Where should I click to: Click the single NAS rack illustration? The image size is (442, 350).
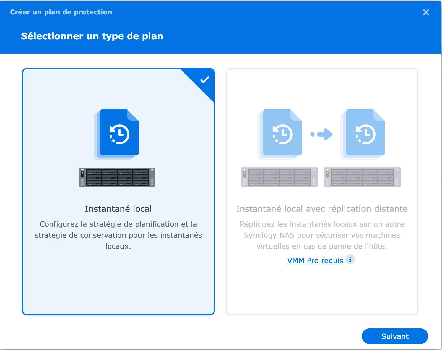(x=117, y=177)
